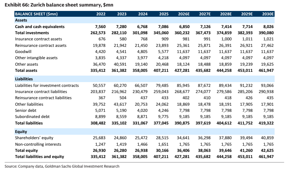The image size is (289, 171).
Task: Select the 2025 goodwill value 5,577
Action: click(163, 52)
